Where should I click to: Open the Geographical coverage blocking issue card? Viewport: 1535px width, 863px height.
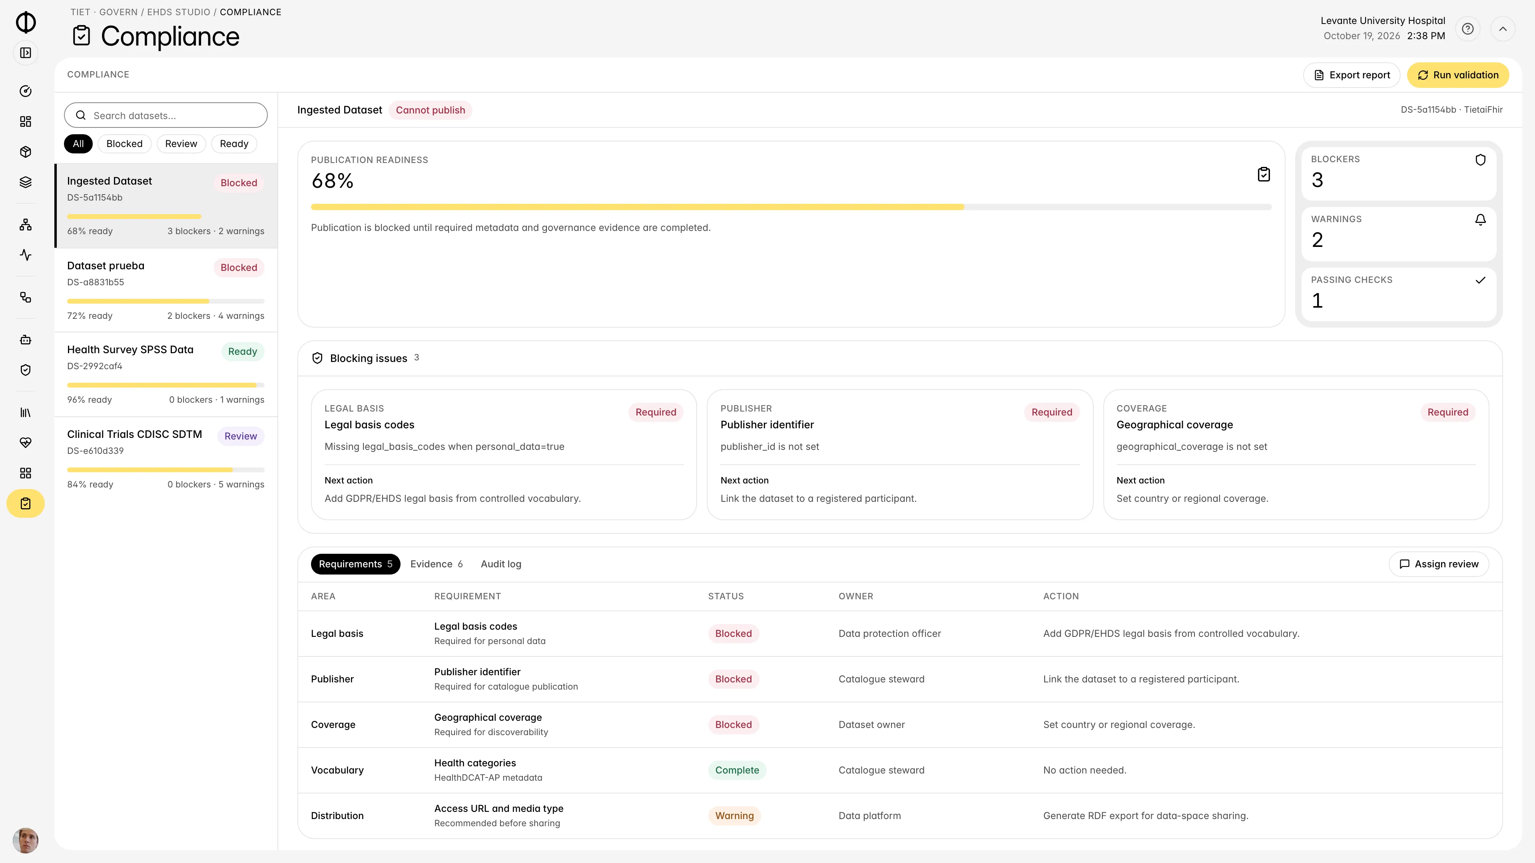coord(1296,454)
